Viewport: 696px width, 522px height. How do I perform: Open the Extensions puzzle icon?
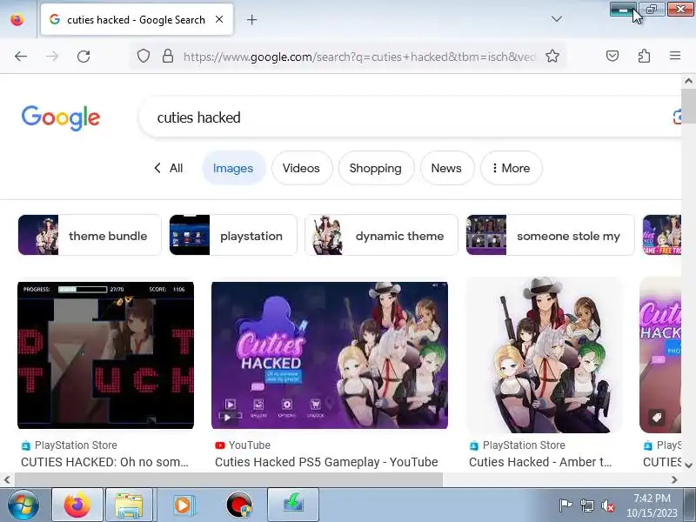tap(644, 56)
